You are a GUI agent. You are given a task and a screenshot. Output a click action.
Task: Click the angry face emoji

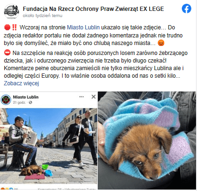[161, 43]
